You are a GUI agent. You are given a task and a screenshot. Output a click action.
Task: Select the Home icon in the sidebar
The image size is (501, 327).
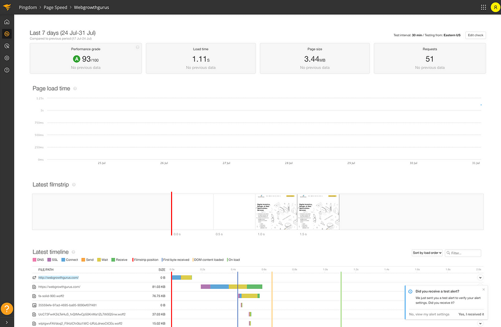(x=7, y=22)
